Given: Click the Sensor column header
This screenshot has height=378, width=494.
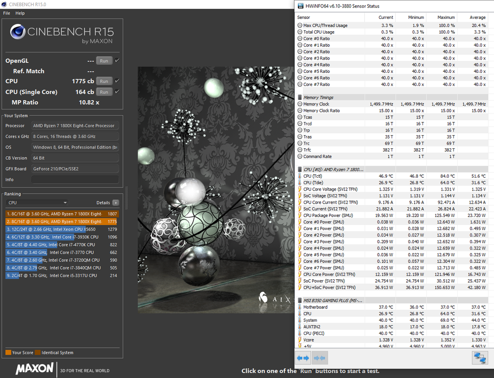Looking at the screenshot, I should (x=329, y=17).
